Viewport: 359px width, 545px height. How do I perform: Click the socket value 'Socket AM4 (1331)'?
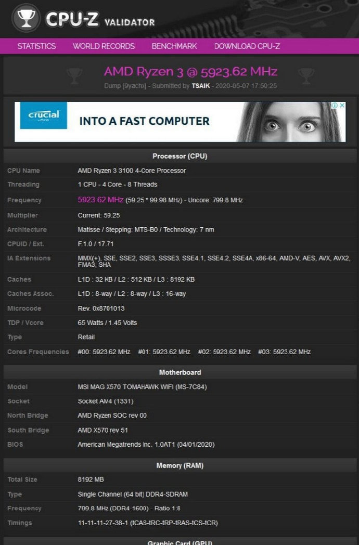click(x=106, y=401)
